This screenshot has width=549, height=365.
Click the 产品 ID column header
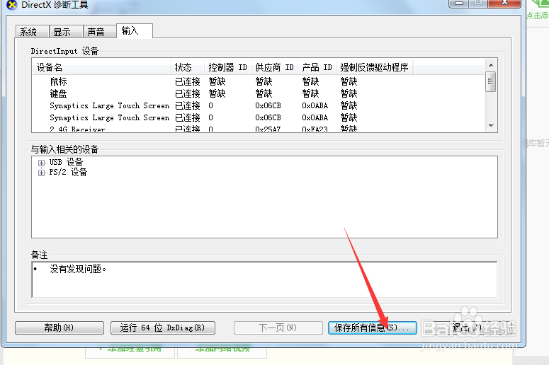tap(317, 67)
